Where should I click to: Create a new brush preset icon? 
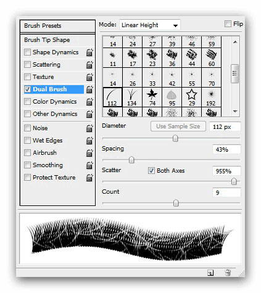[210, 273]
